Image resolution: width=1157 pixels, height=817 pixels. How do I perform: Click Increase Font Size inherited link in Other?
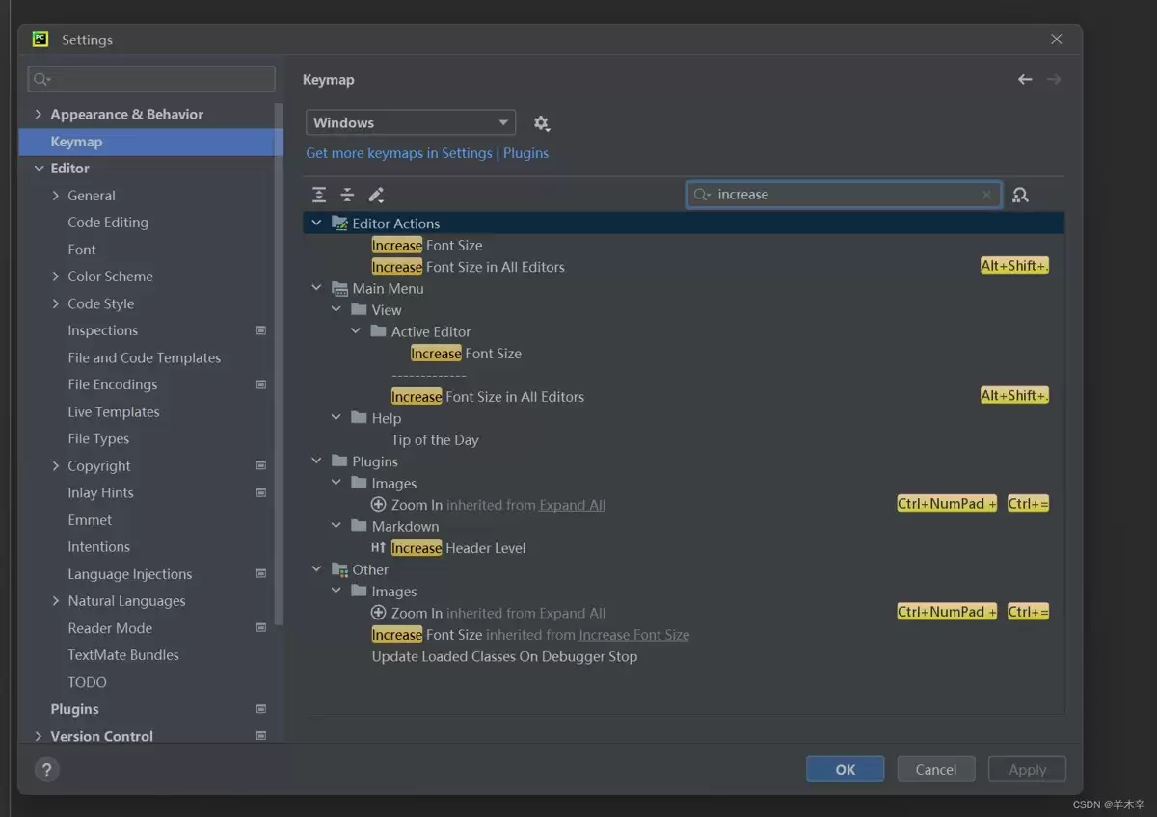pyautogui.click(x=633, y=635)
